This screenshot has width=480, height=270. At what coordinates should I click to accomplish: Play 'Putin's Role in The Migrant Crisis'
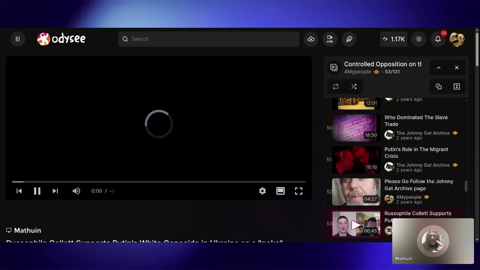(x=416, y=153)
